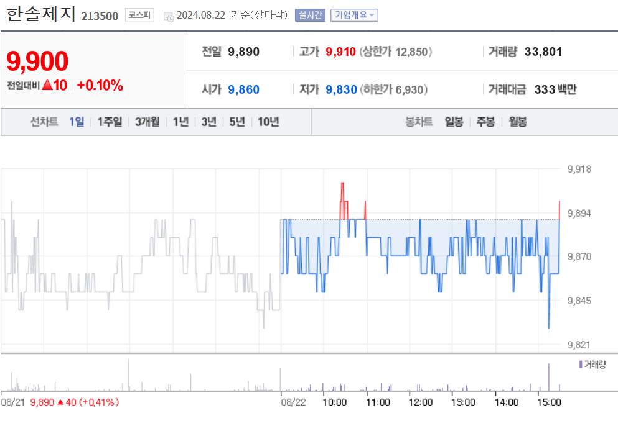Click the 코스피 market badge
The width and height of the screenshot is (618, 426).
(x=139, y=16)
